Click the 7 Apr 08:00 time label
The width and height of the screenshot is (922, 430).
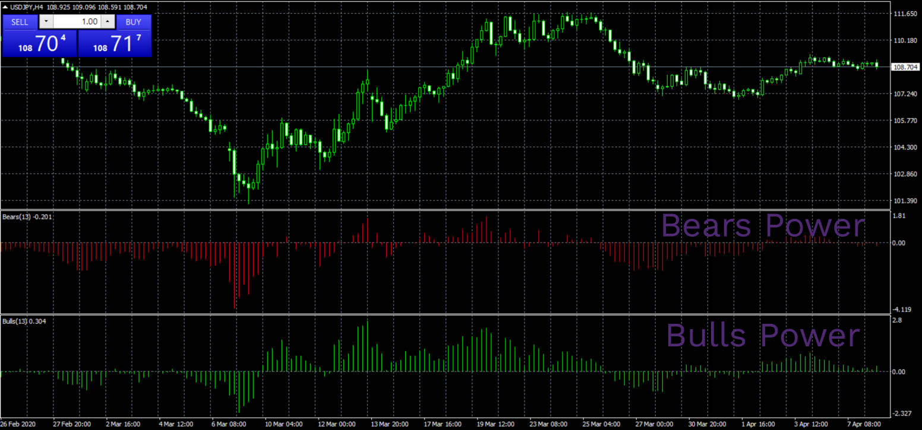tap(864, 425)
